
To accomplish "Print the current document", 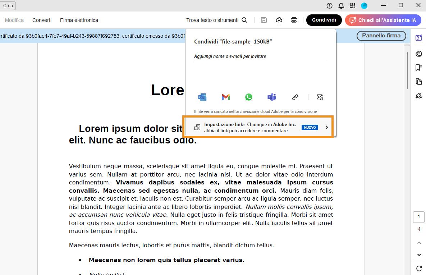I will [x=294, y=20].
